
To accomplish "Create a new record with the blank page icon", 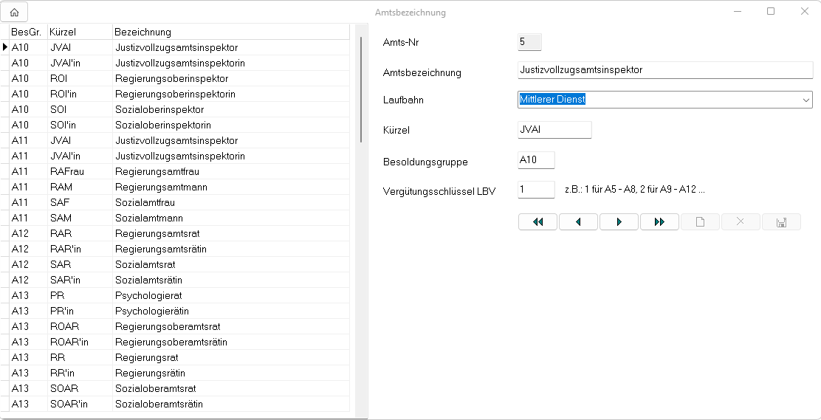I will click(700, 222).
